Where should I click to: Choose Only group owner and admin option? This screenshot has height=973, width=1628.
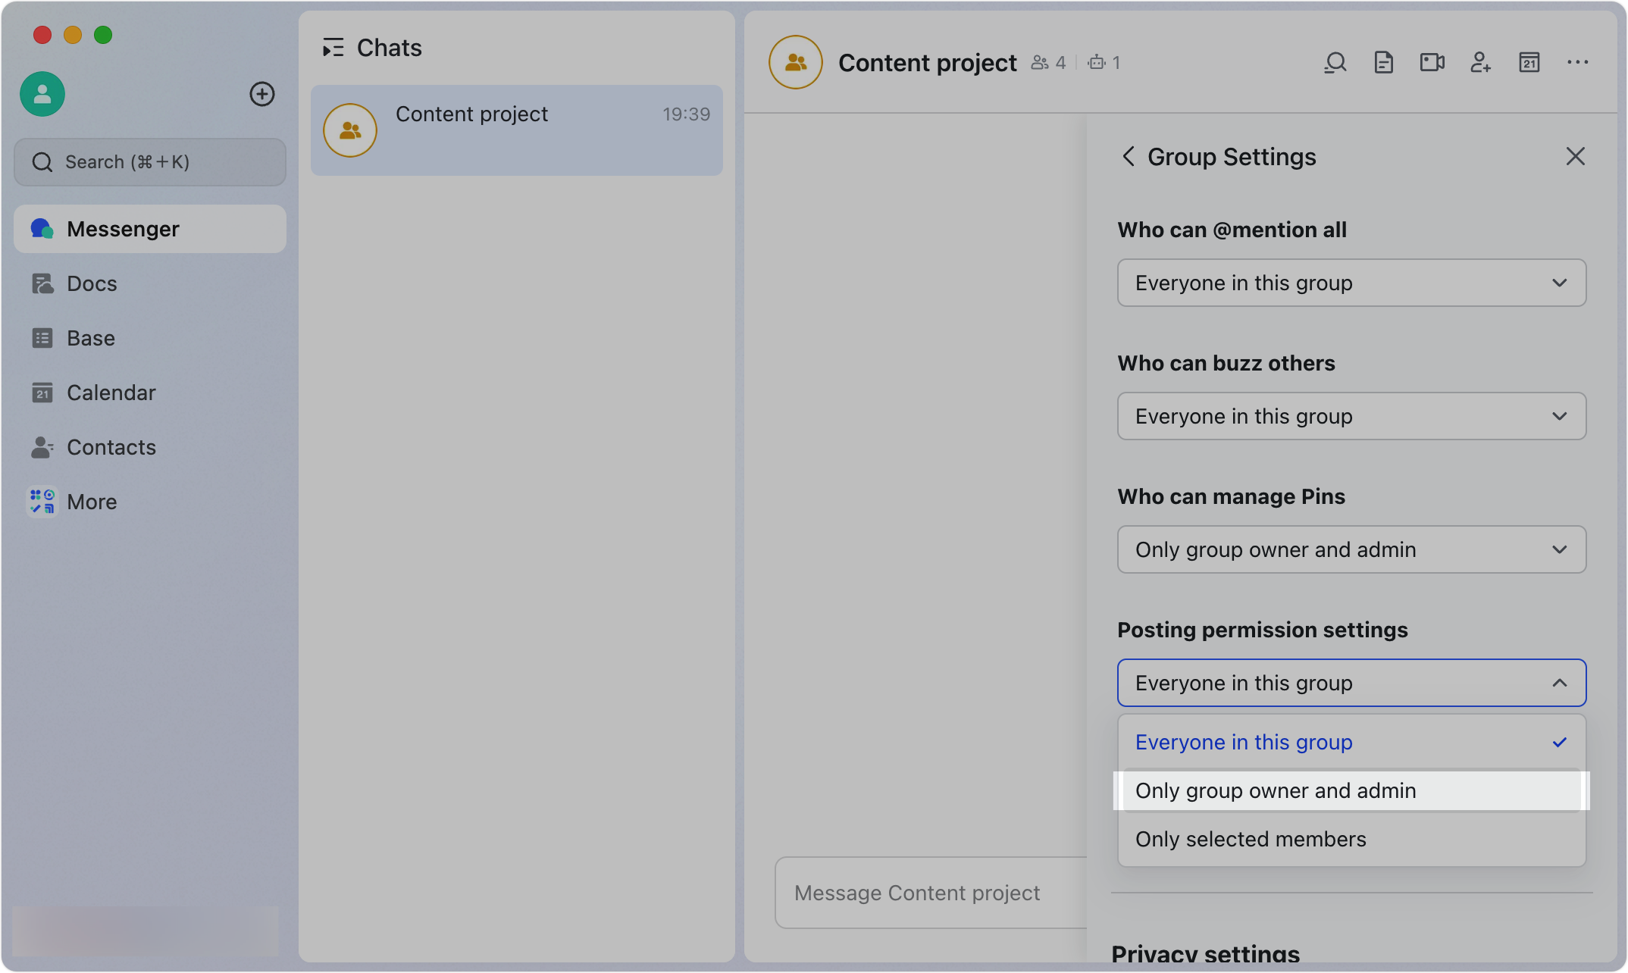[x=1352, y=791]
